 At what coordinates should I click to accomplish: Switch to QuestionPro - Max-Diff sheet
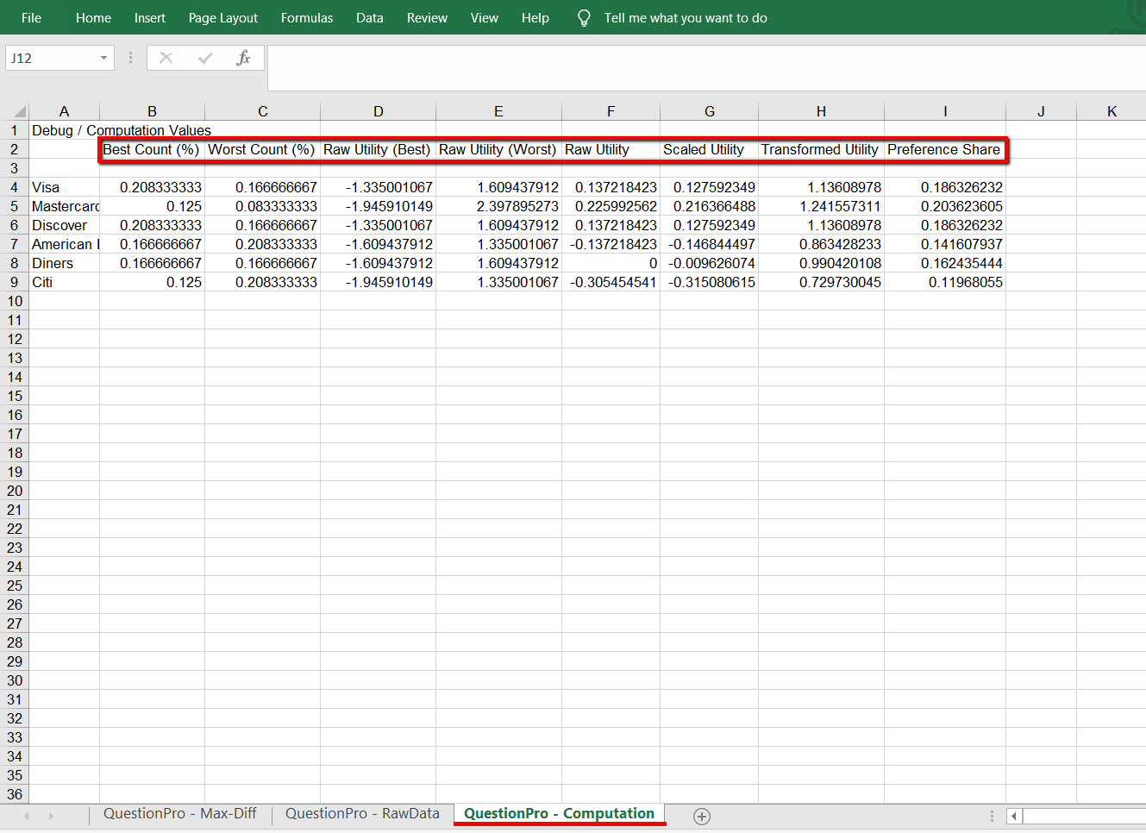[x=179, y=814]
